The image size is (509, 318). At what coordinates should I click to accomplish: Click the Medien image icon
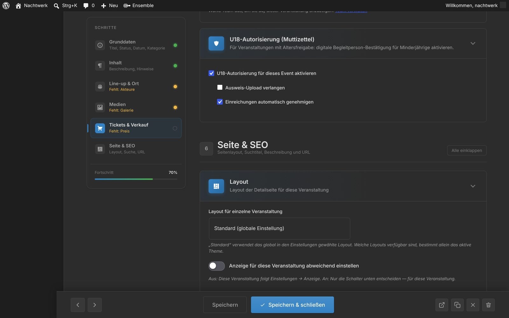pyautogui.click(x=100, y=107)
